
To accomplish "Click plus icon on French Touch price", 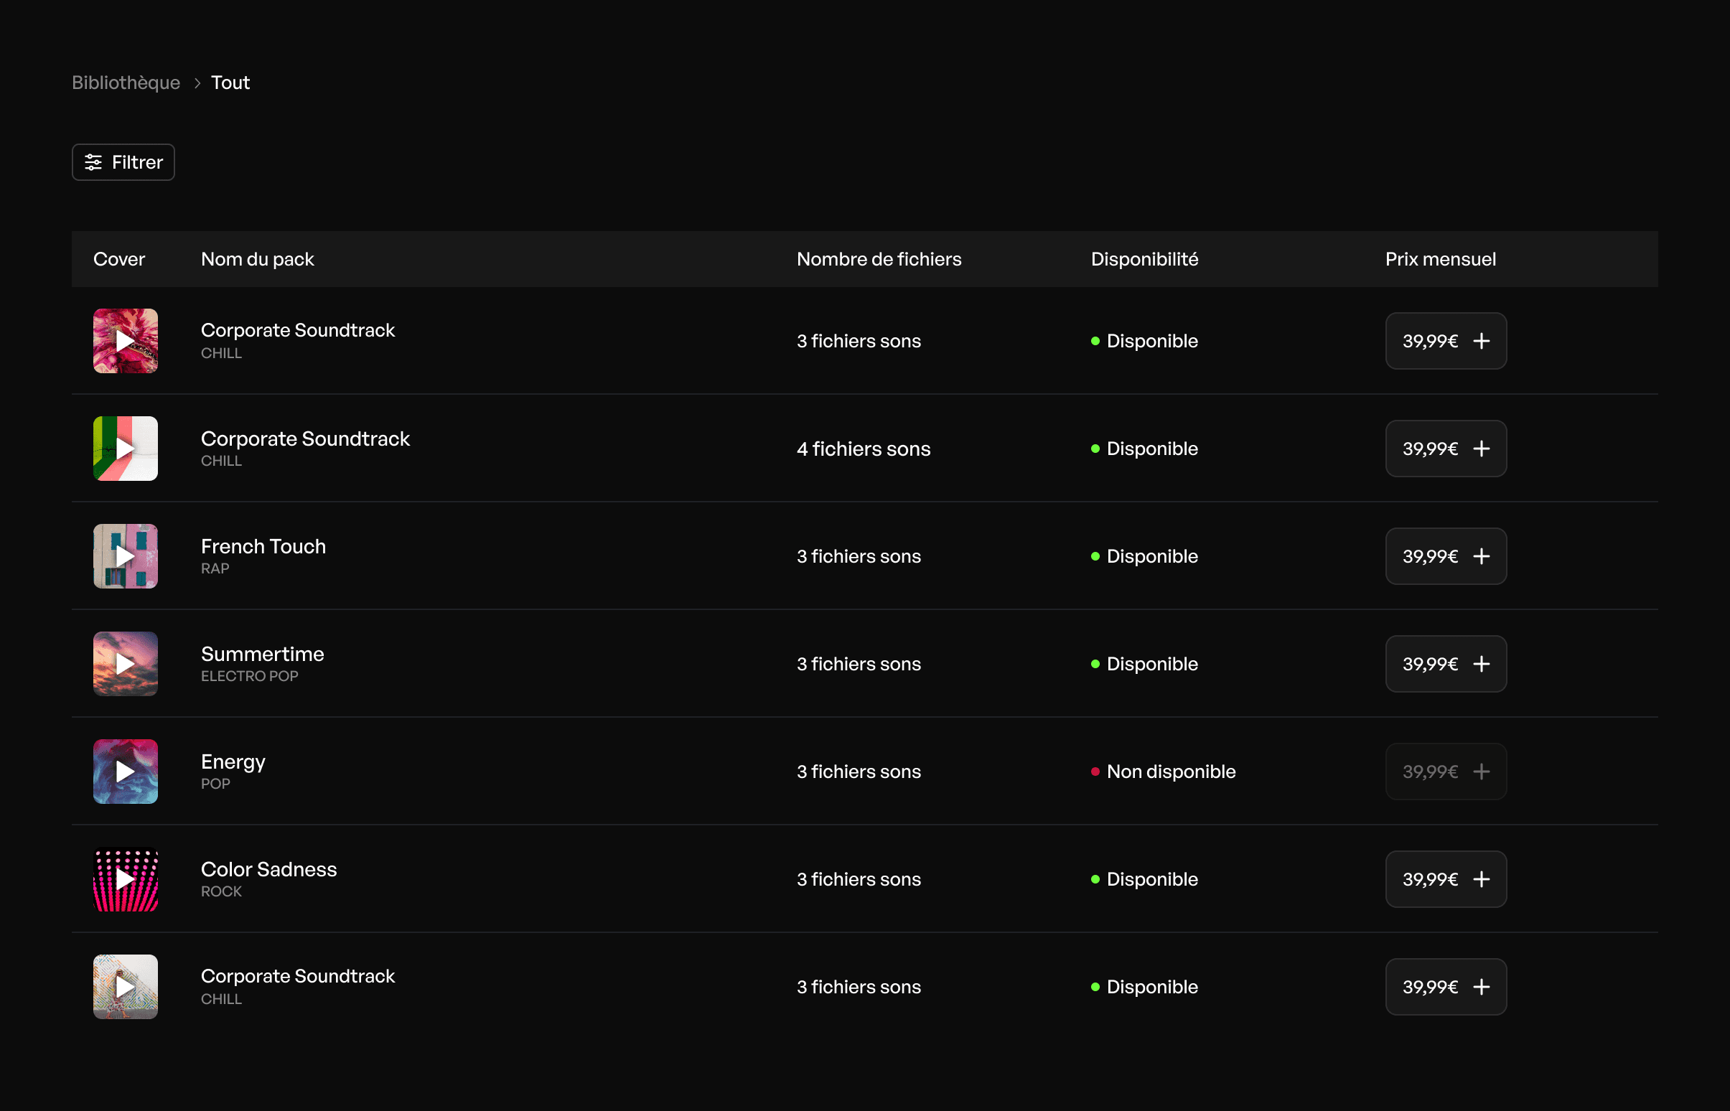I will 1481,556.
